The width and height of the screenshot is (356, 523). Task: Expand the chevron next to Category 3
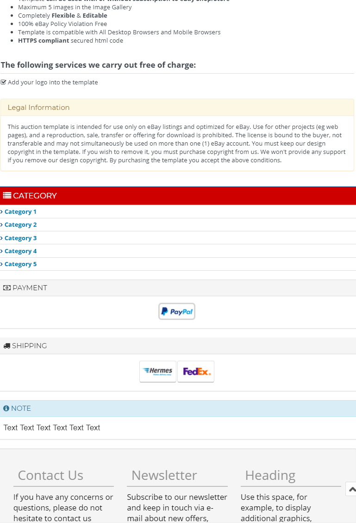click(2, 238)
